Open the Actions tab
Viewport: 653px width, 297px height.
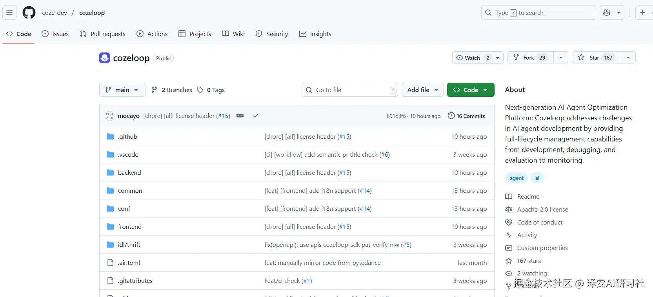[152, 34]
